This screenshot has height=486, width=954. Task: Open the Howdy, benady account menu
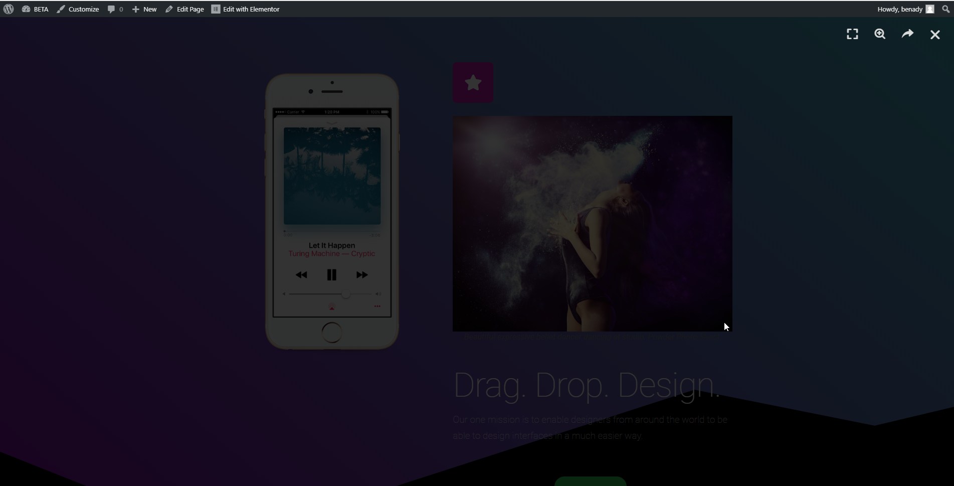point(905,9)
